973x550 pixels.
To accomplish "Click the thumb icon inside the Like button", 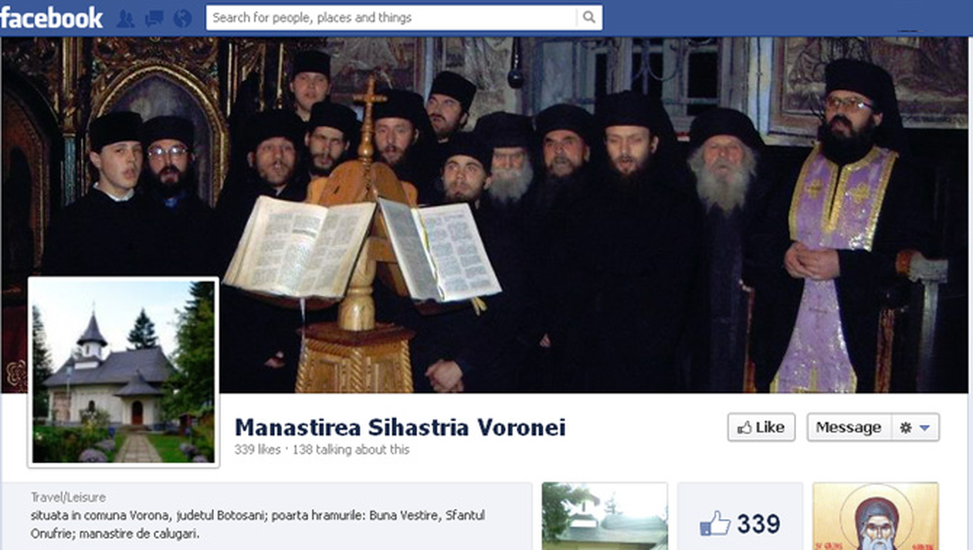I will [x=744, y=427].
